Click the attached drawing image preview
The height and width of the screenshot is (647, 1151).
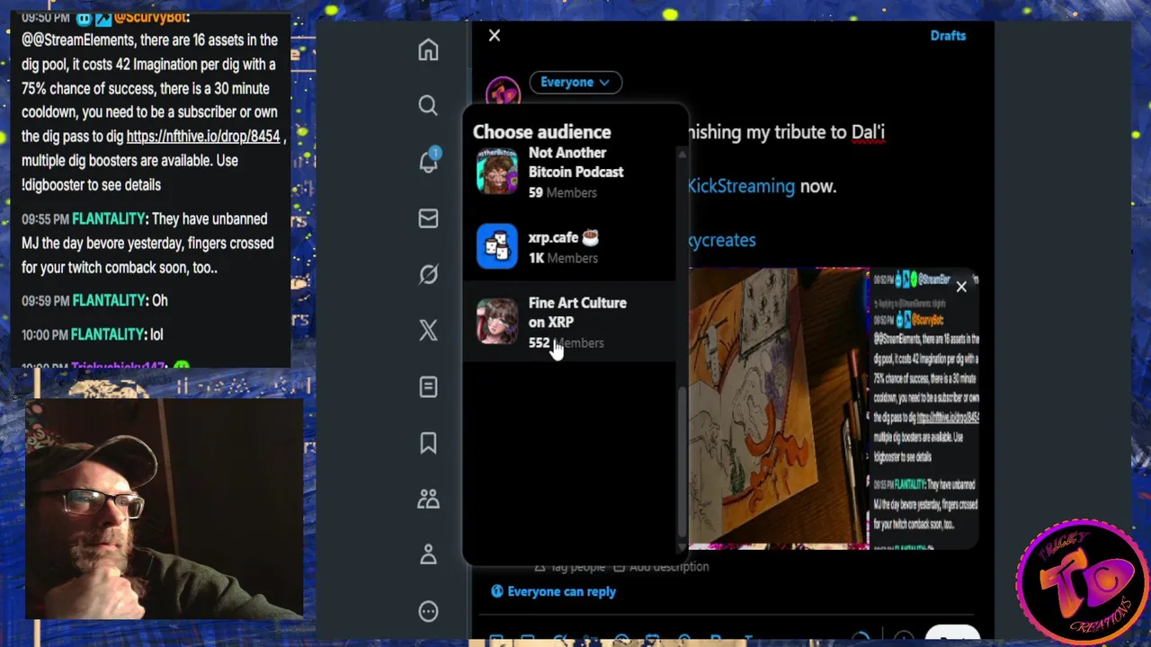pos(779,408)
